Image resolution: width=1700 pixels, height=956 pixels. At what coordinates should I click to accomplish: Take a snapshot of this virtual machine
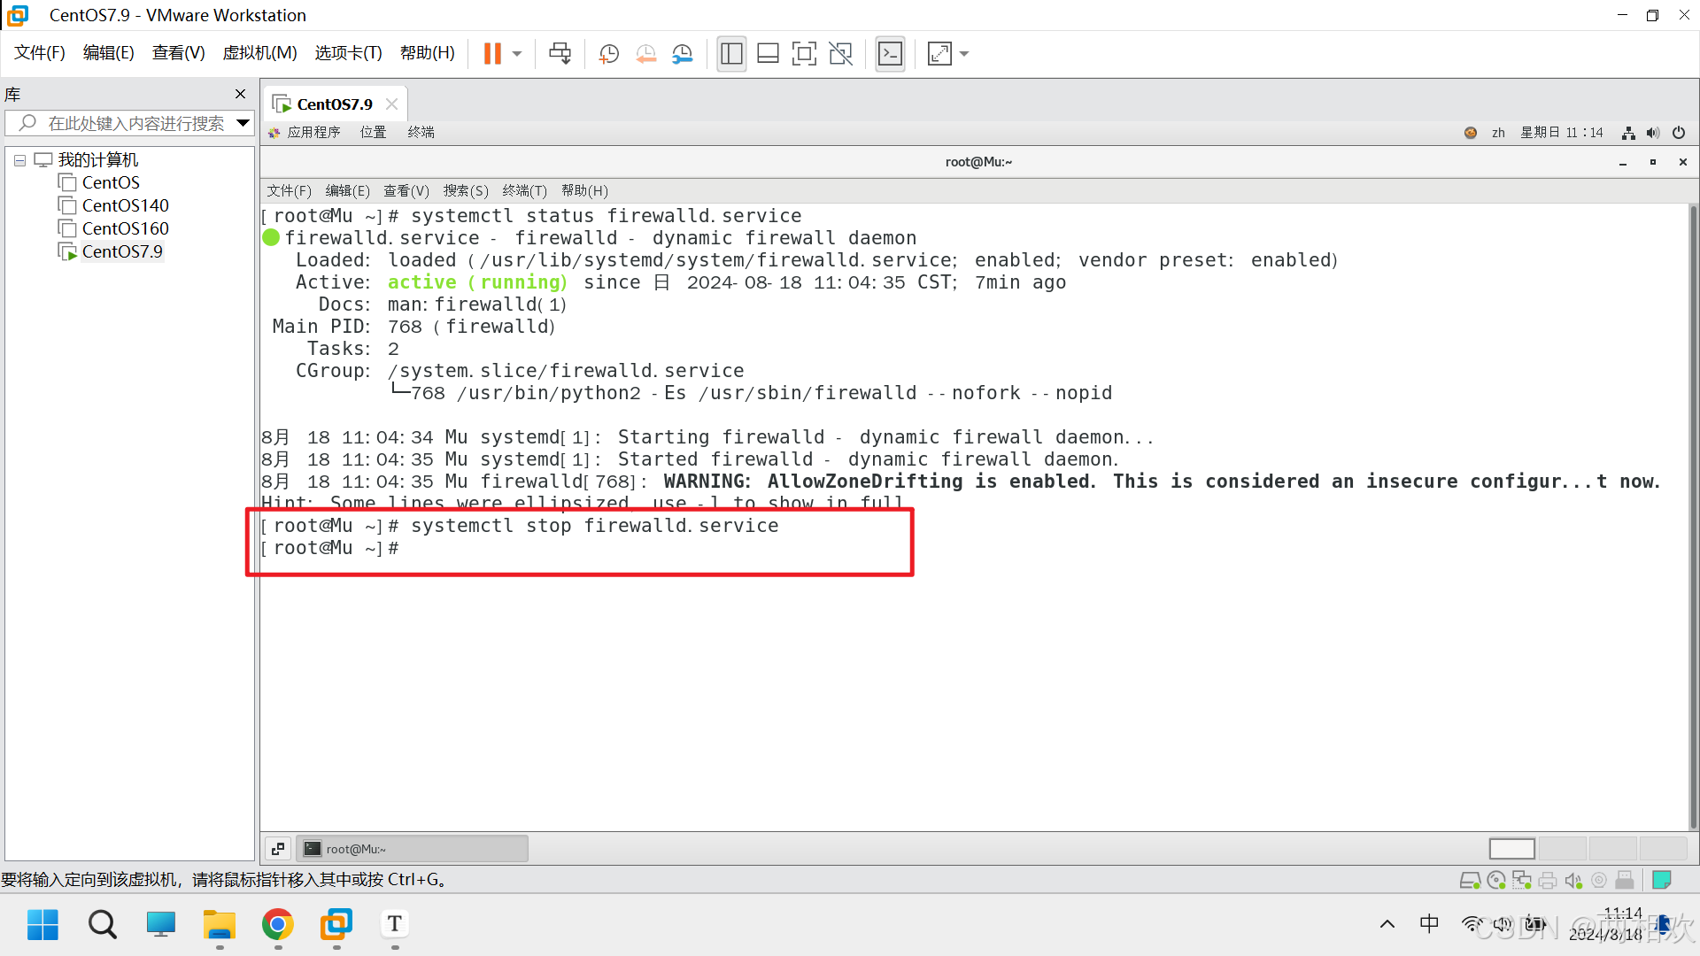pos(608,54)
